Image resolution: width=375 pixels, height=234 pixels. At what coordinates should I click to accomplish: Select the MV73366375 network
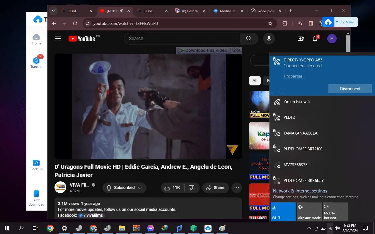point(322,165)
